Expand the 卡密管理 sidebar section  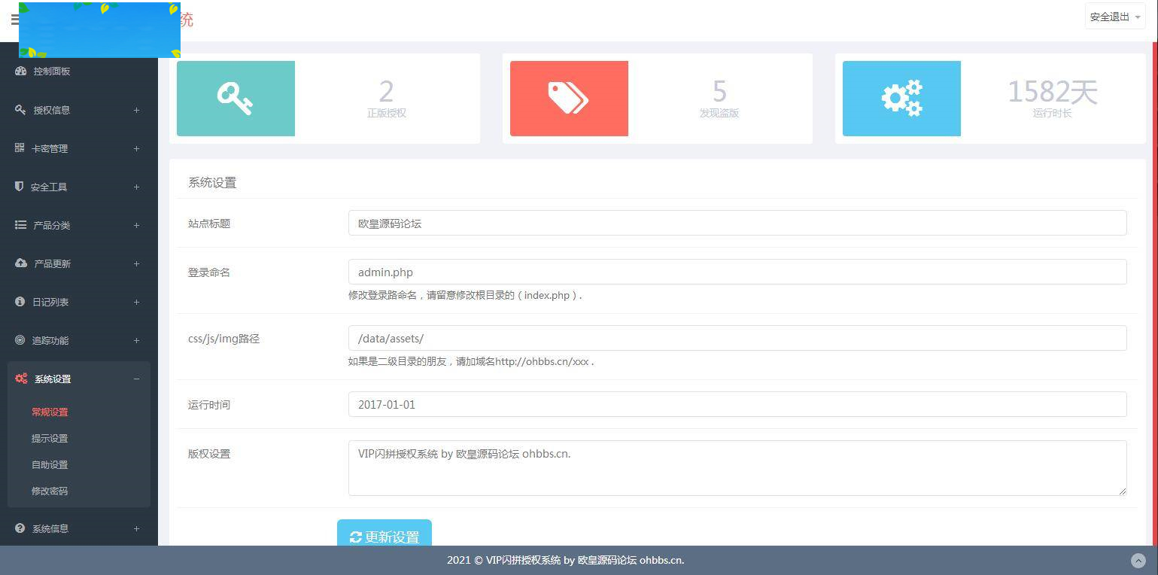pos(136,148)
